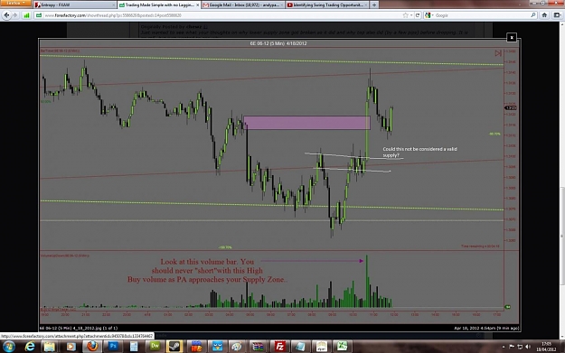Open Photoshop from the taskbar
This screenshot has height=353, width=565.
[113, 347]
